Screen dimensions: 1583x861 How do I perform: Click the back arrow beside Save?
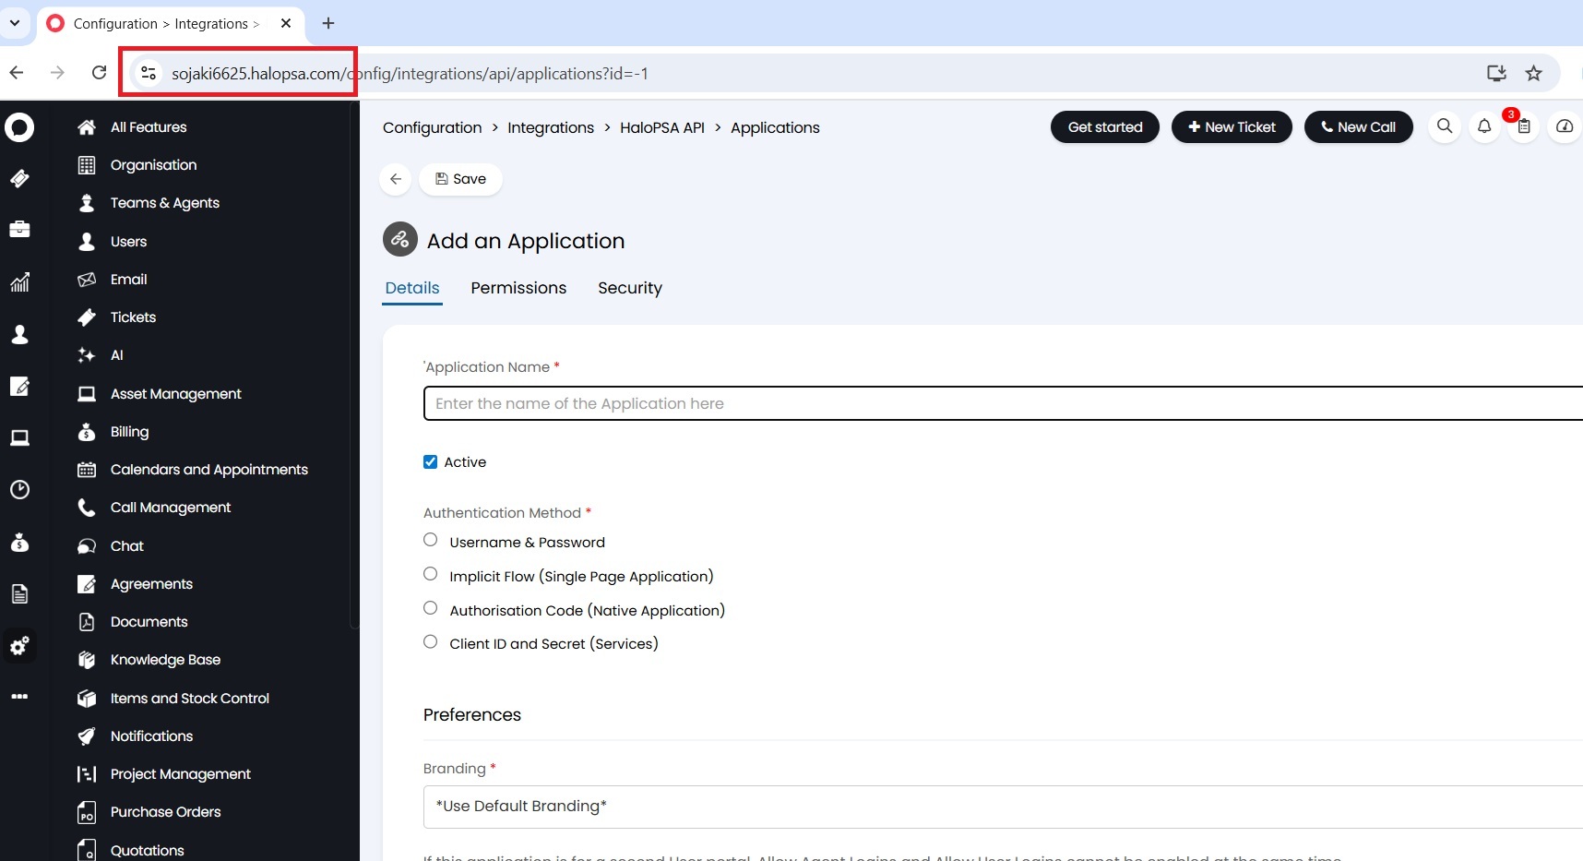click(396, 179)
